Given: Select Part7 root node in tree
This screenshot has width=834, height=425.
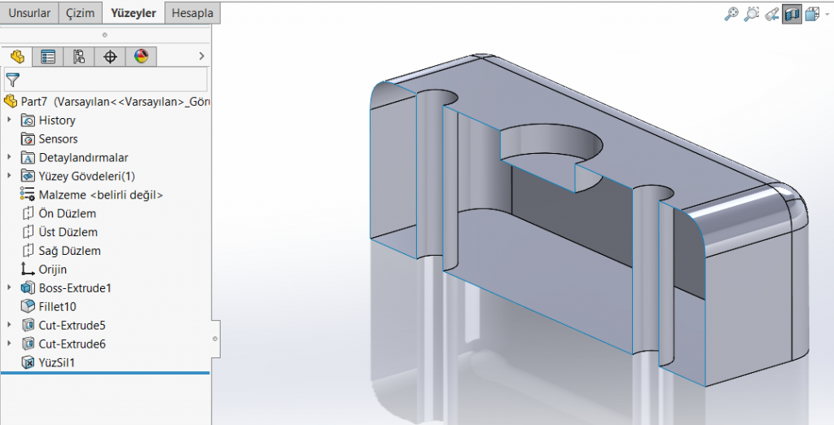Looking at the screenshot, I should click(107, 101).
